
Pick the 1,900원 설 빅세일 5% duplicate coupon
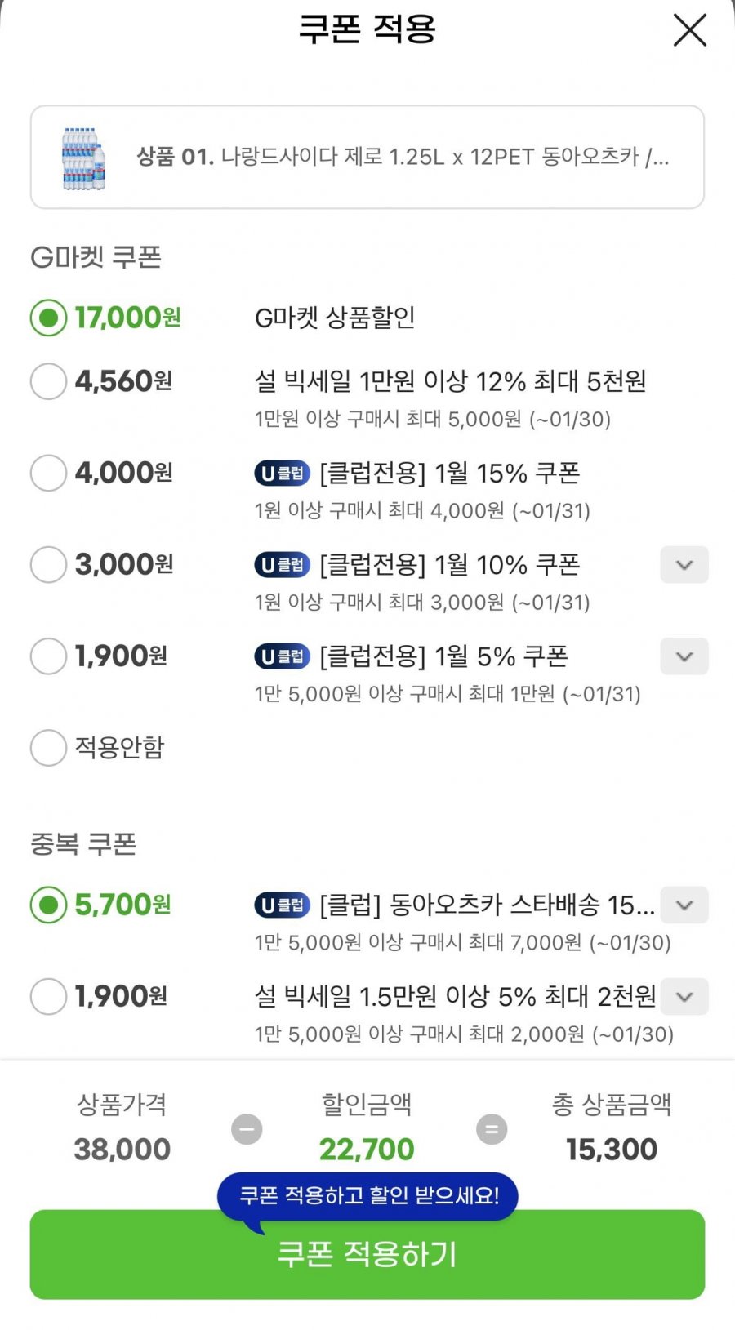point(48,996)
